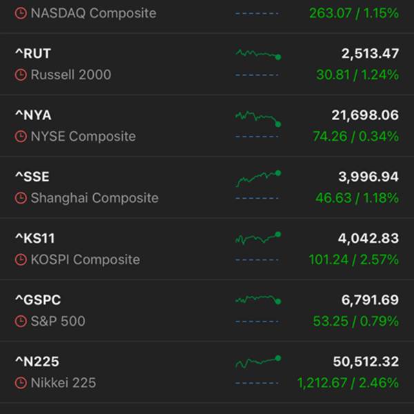Tap the clock icon beside KOSPI Composite
The height and width of the screenshot is (414, 414).
click(x=21, y=260)
